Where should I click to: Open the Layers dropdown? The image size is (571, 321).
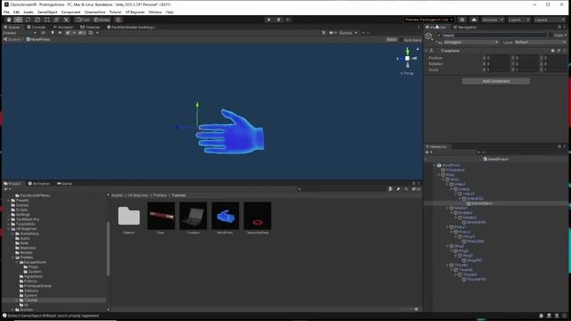coord(518,20)
